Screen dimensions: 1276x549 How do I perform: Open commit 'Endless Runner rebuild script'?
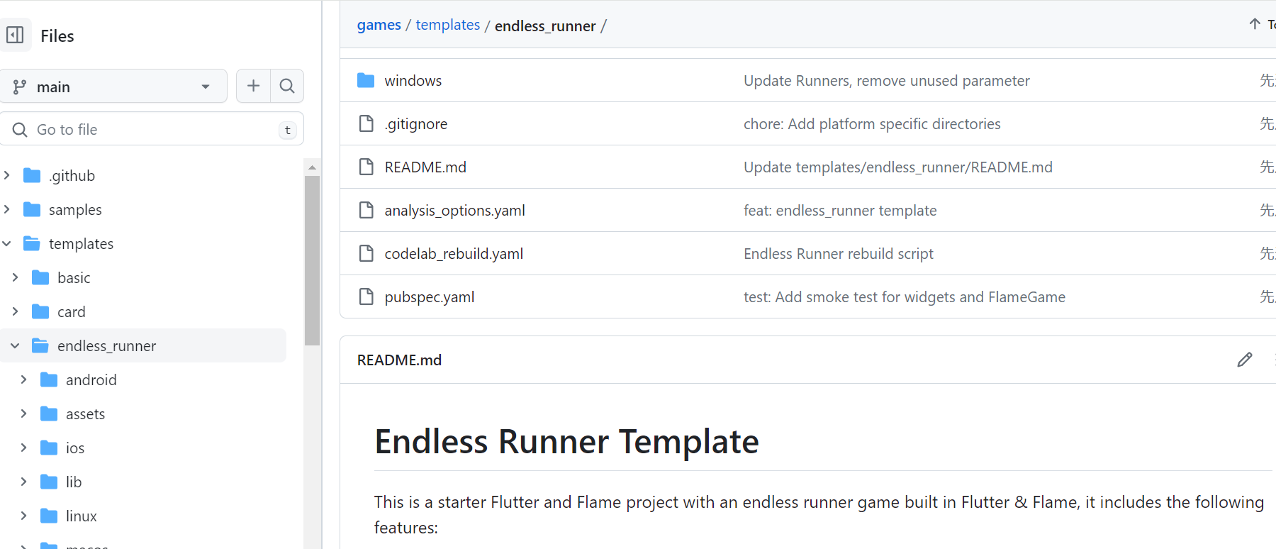coord(838,253)
